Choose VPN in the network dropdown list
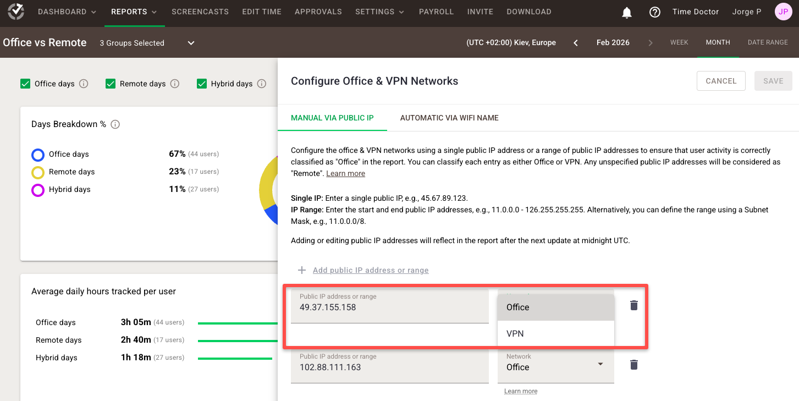Screen dimensions: 799x401 (x=555, y=333)
